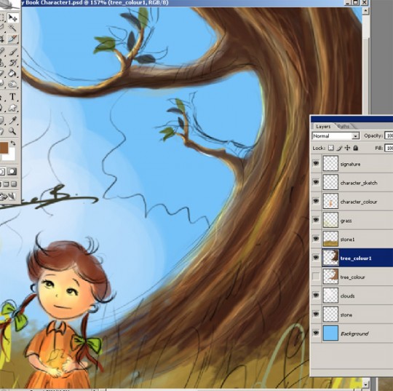393x391 pixels.
Task: Pick the Type tool
Action: [12, 97]
